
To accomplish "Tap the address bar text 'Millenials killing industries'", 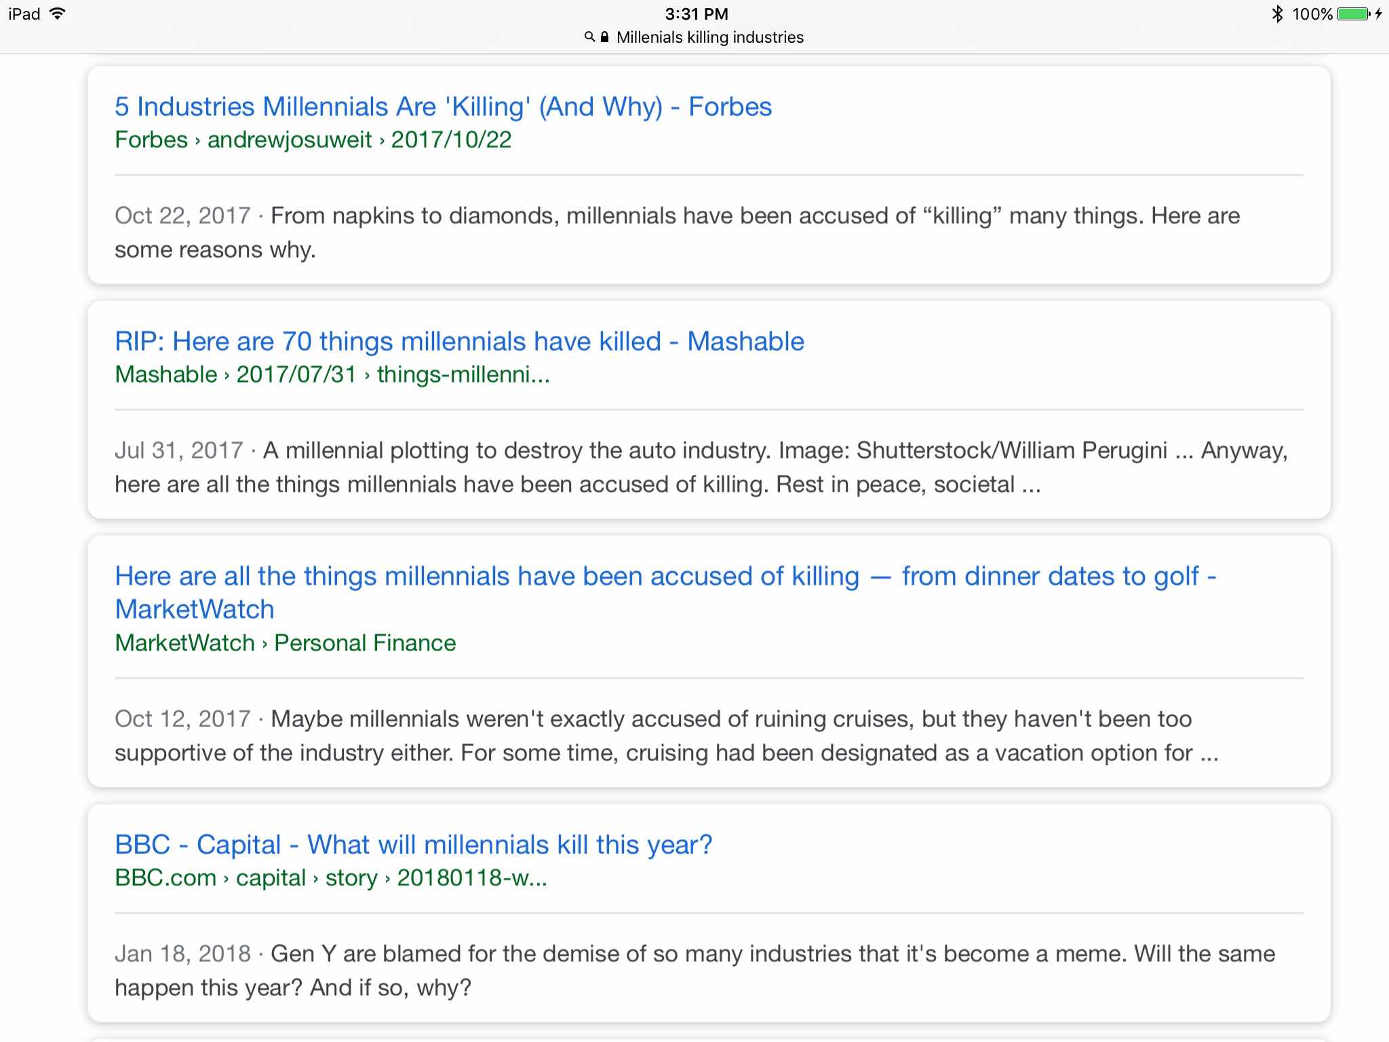I will pos(709,37).
